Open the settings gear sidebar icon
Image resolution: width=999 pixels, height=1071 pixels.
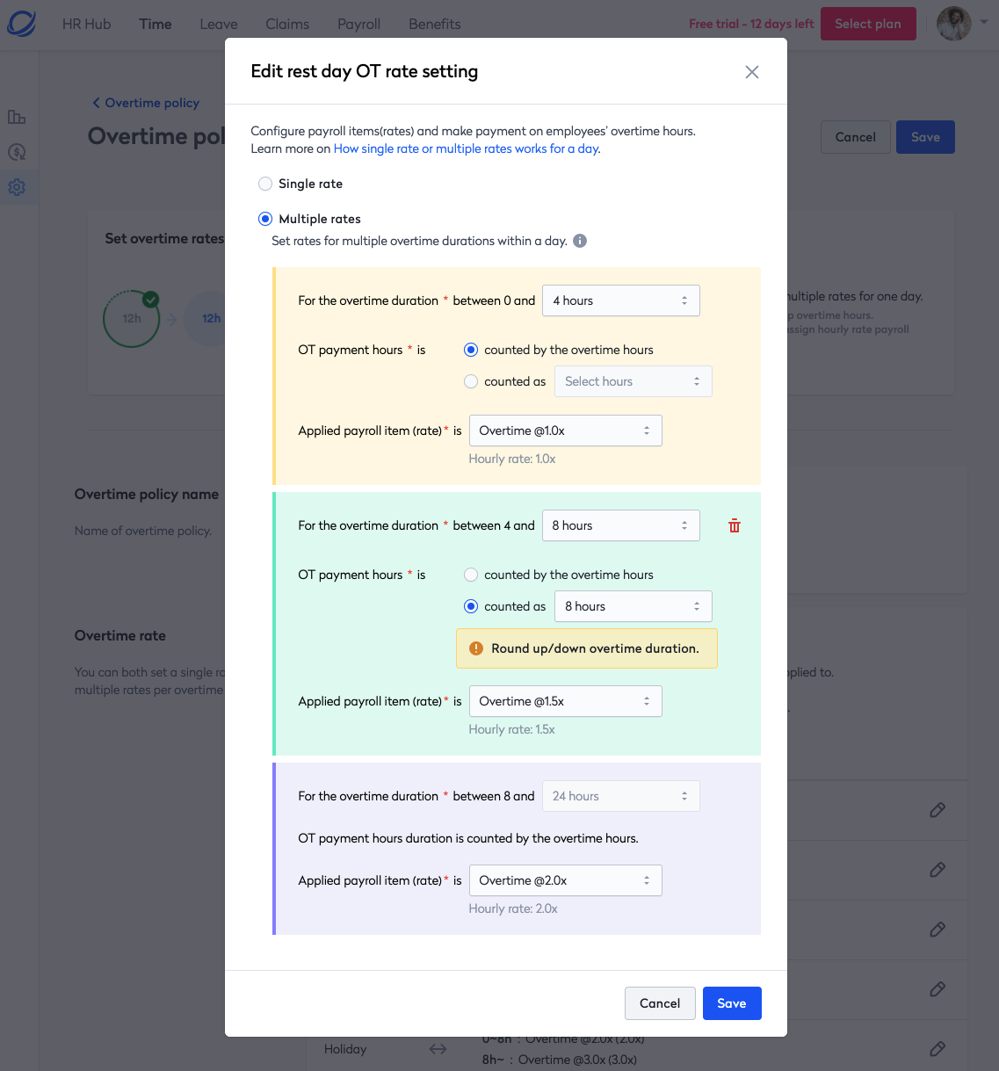[17, 187]
